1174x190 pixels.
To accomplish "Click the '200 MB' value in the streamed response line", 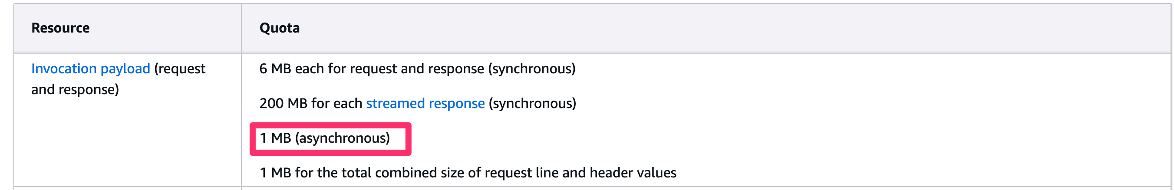I will (283, 103).
